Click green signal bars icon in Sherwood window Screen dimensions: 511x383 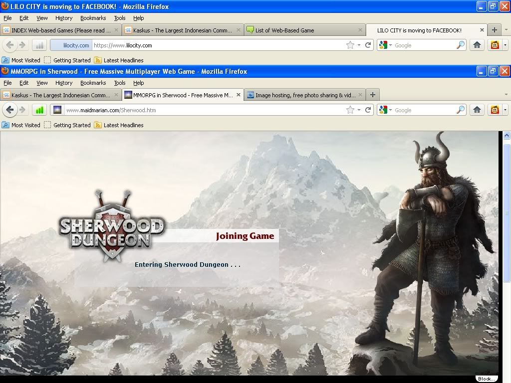tap(39, 110)
